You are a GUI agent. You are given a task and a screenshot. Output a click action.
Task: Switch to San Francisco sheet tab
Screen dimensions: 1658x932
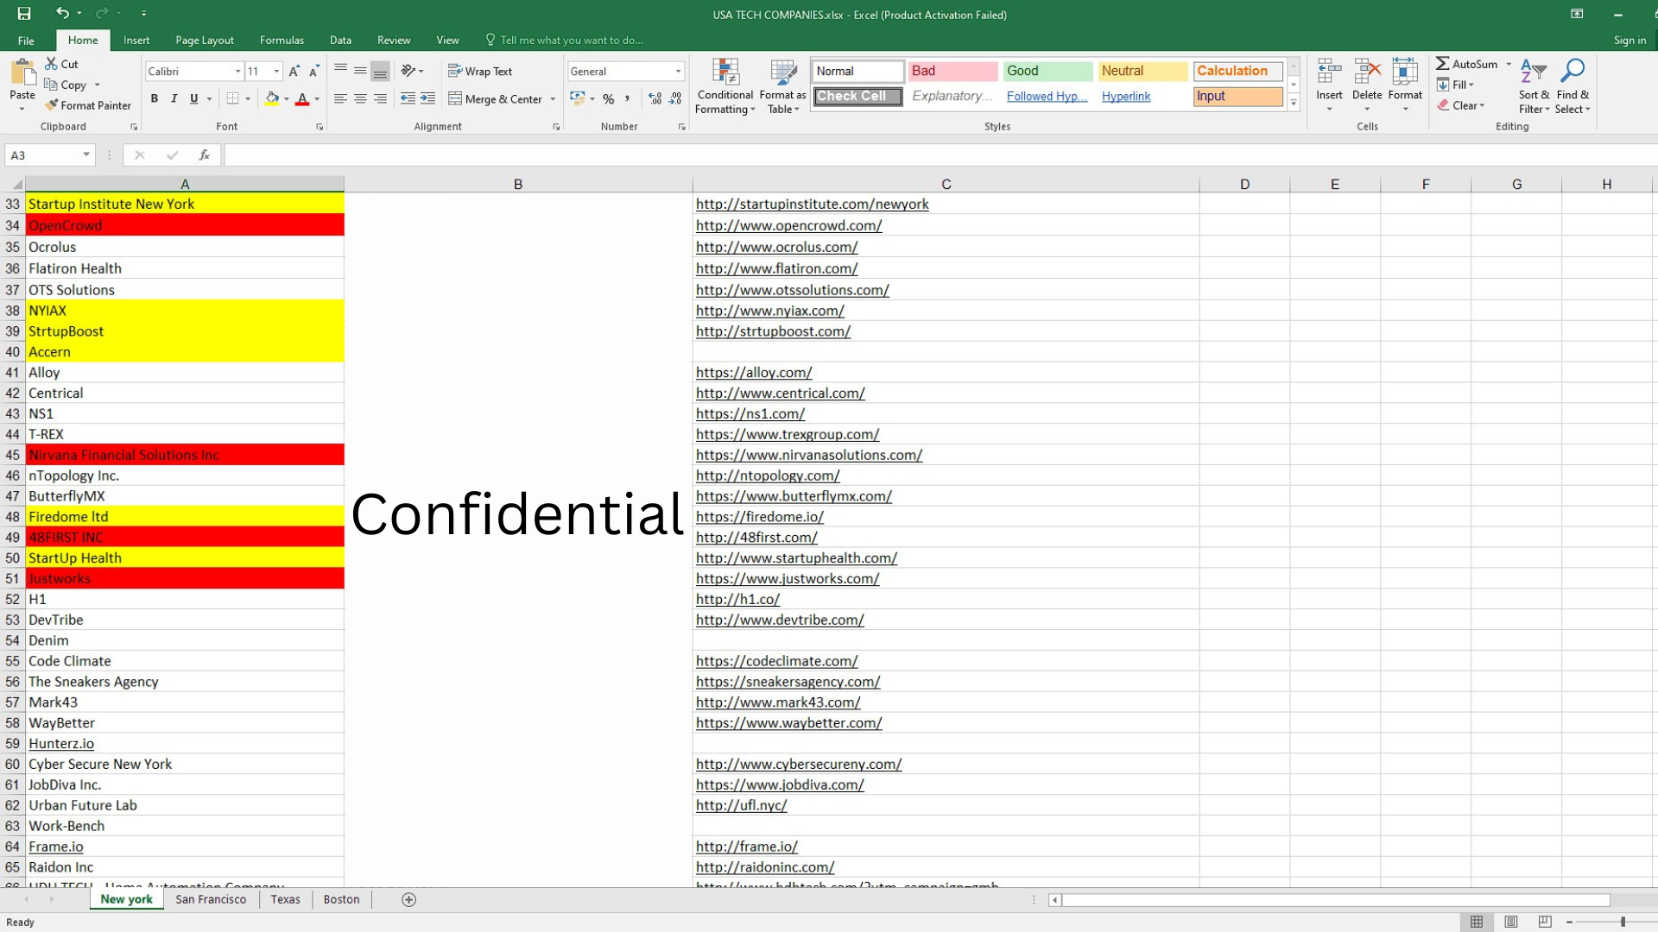(x=211, y=899)
